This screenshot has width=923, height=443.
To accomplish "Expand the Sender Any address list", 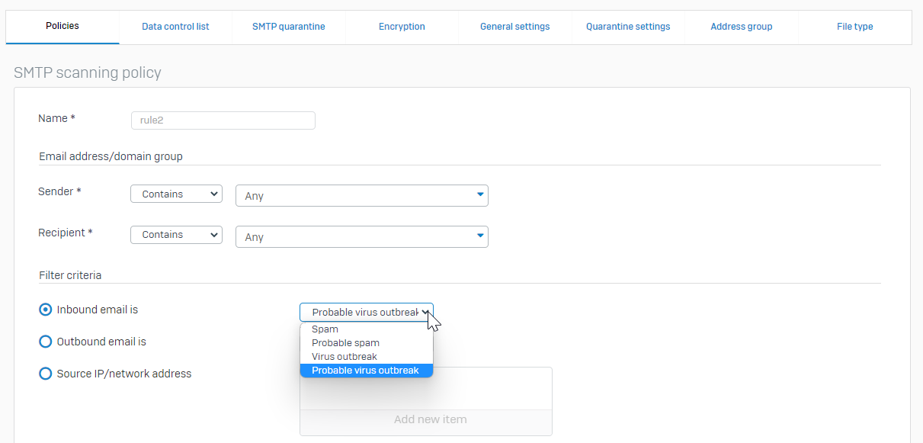I will (362, 196).
